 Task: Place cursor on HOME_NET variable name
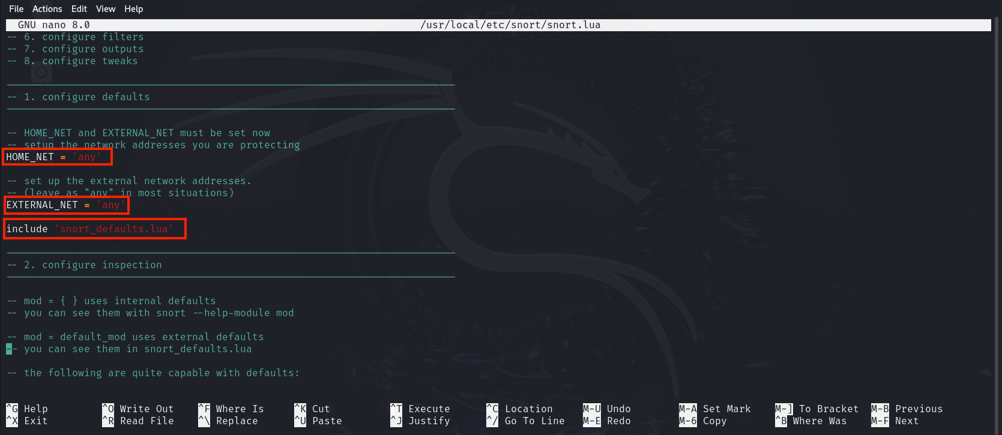coord(30,157)
